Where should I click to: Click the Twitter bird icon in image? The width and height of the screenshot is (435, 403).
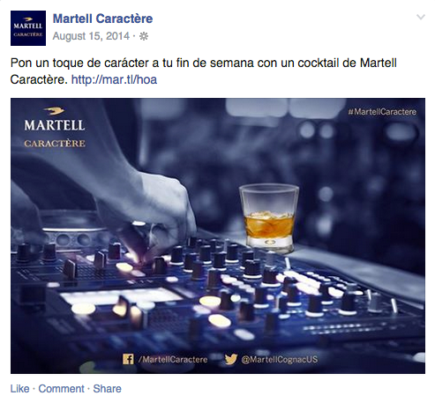(x=231, y=359)
